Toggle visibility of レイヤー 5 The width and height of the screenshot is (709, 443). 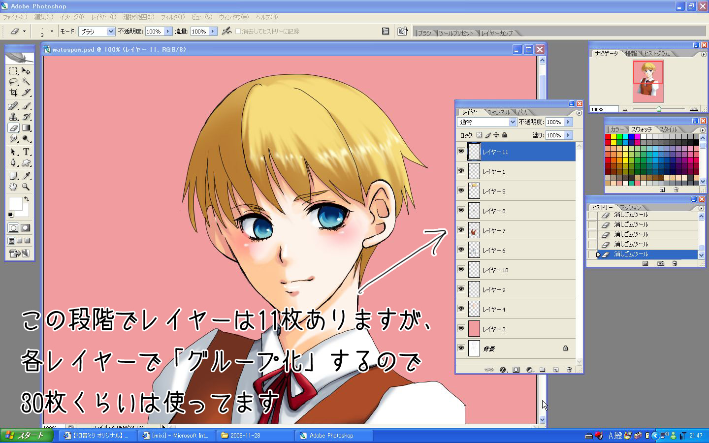click(461, 190)
